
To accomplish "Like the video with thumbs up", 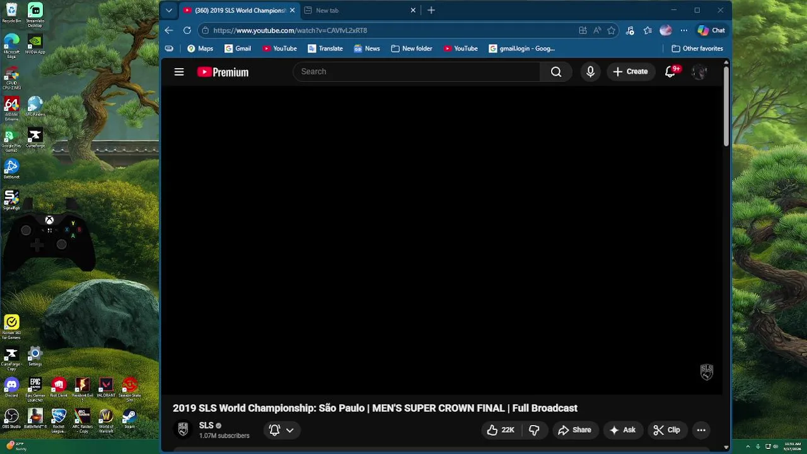I will (501, 430).
